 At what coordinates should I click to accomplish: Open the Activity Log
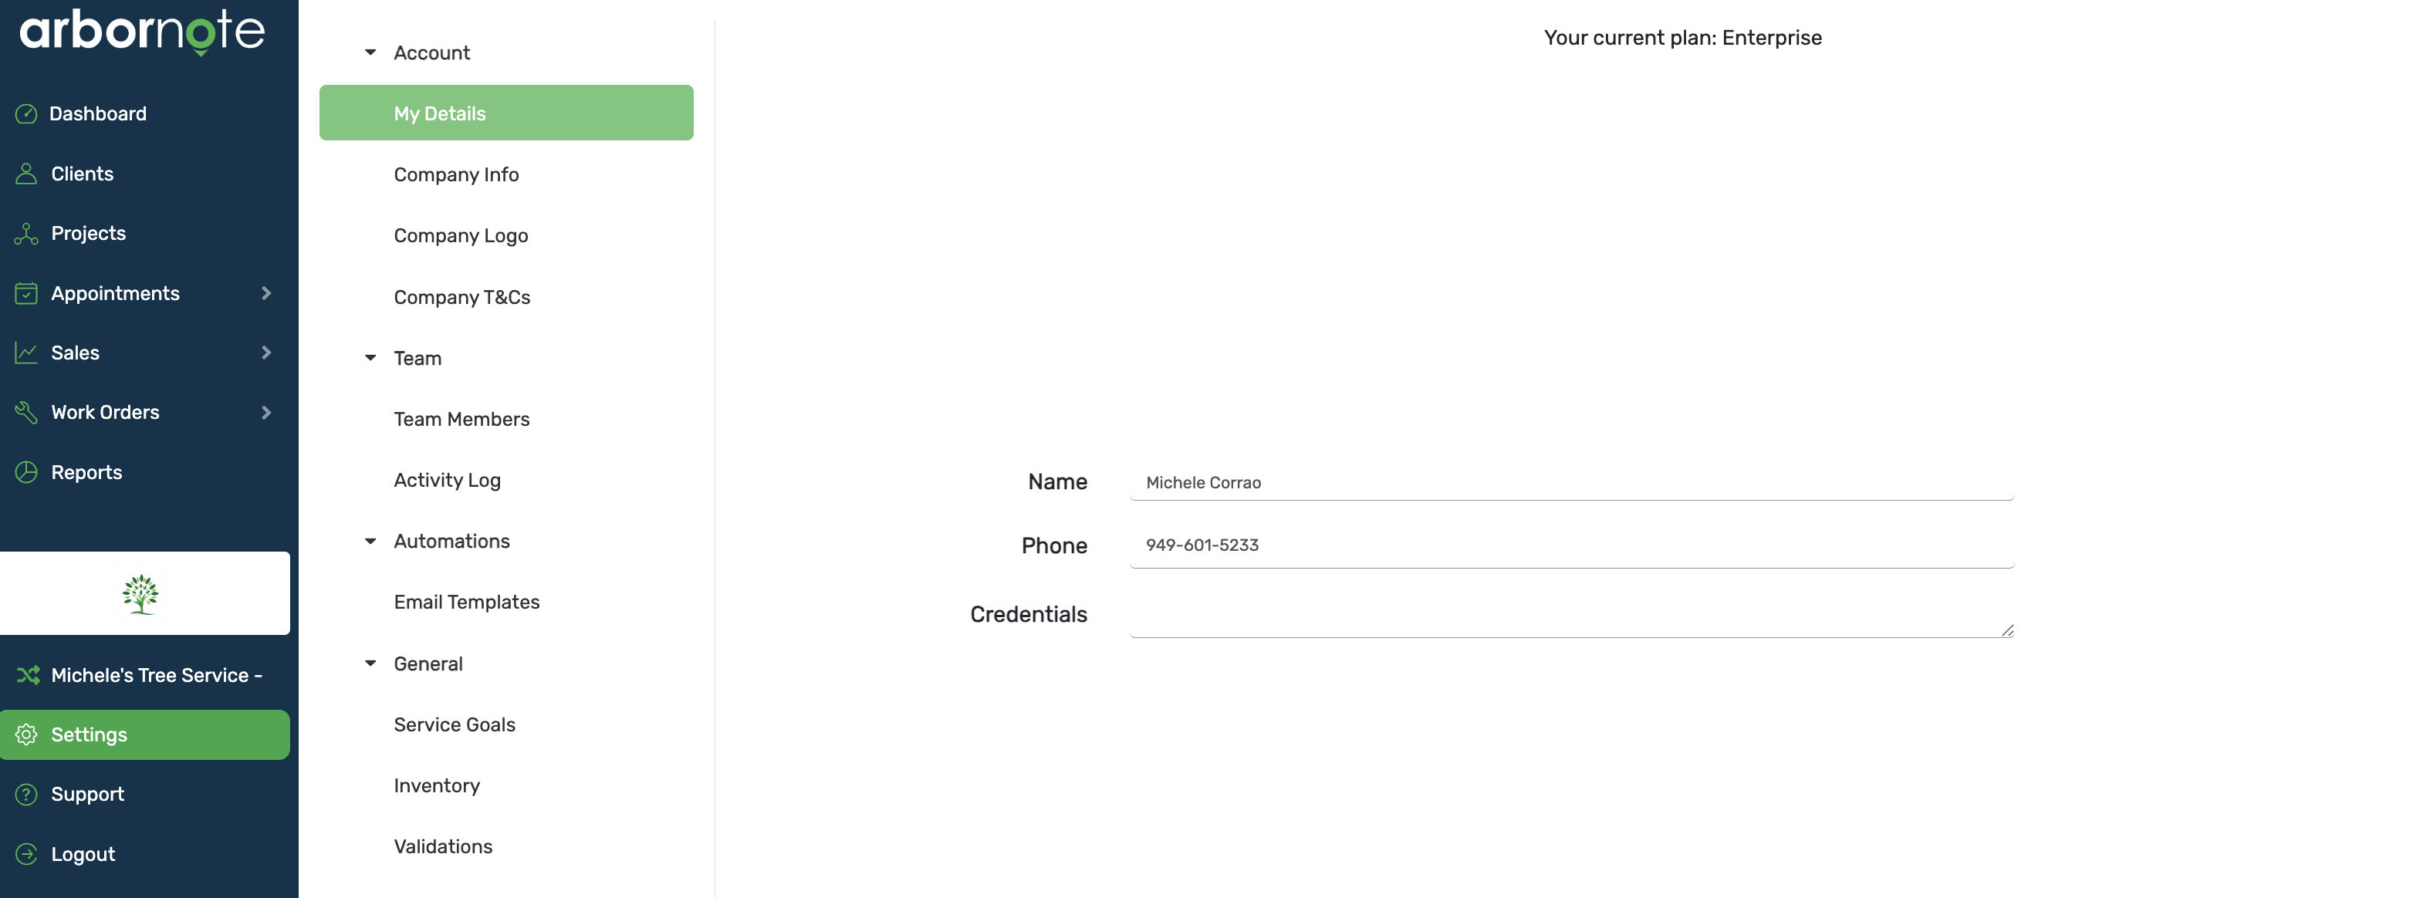[x=447, y=480]
